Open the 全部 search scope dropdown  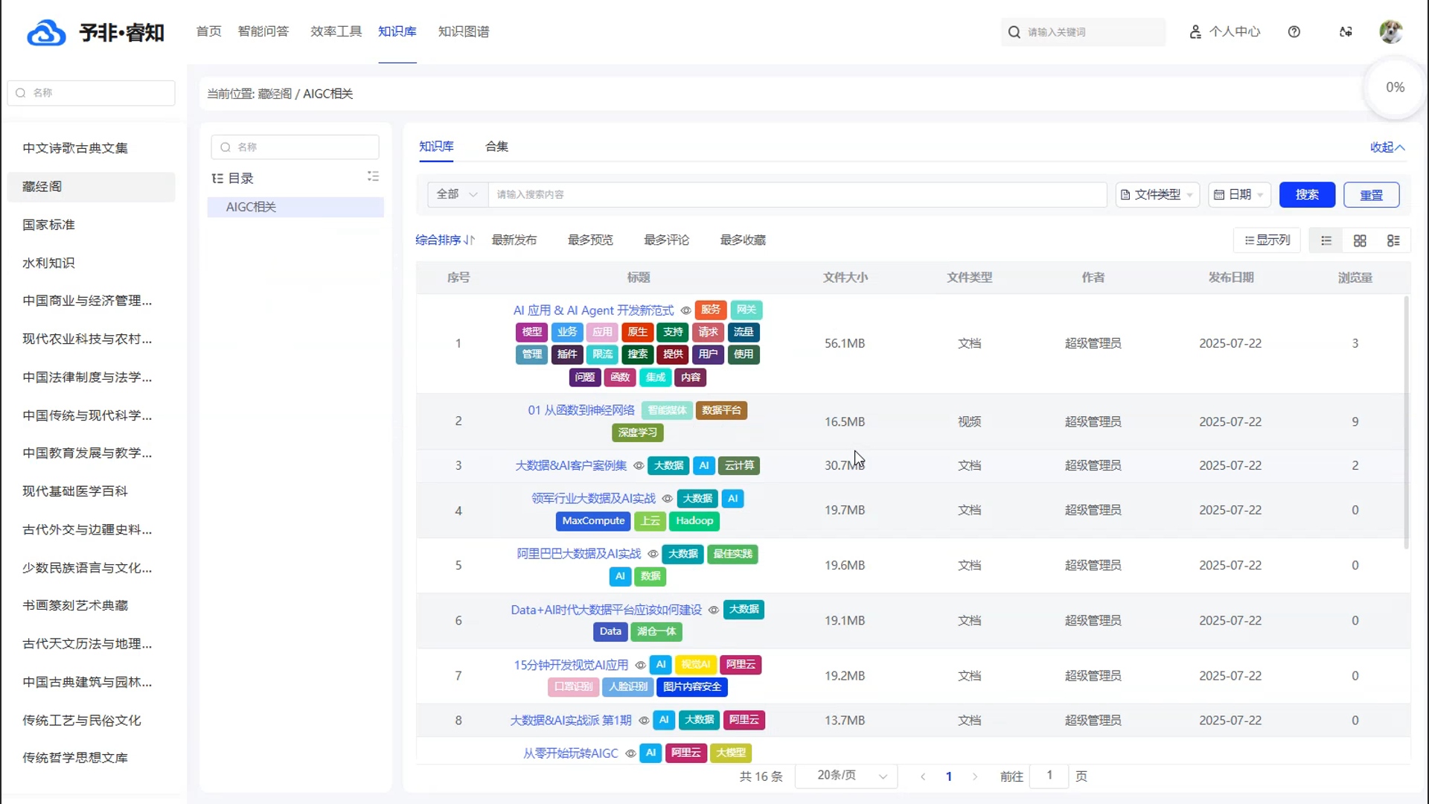tap(457, 194)
